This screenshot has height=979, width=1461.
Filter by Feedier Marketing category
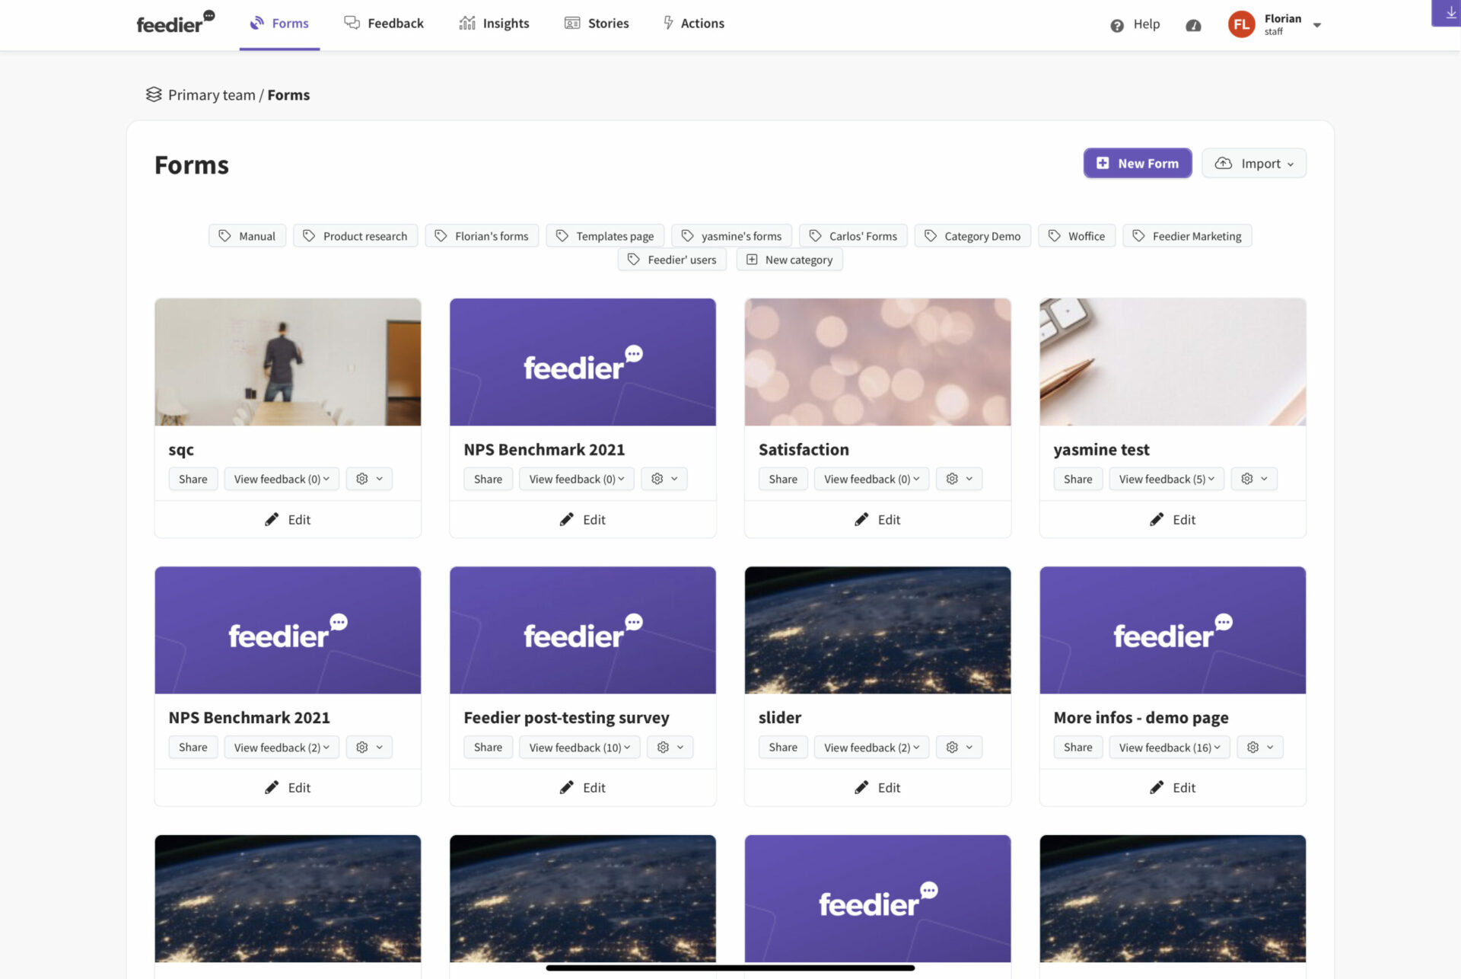point(1187,236)
